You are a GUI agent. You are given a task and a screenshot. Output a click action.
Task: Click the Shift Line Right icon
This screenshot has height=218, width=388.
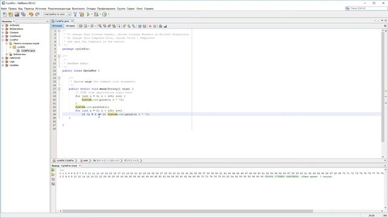click(x=144, y=26)
